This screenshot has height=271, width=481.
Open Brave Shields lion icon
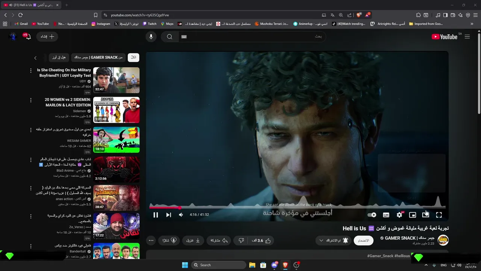[x=358, y=15]
